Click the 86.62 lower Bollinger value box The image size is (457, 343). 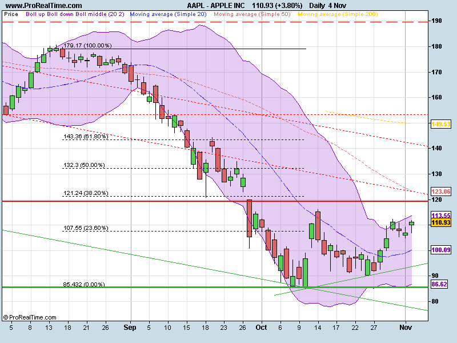pos(439,284)
